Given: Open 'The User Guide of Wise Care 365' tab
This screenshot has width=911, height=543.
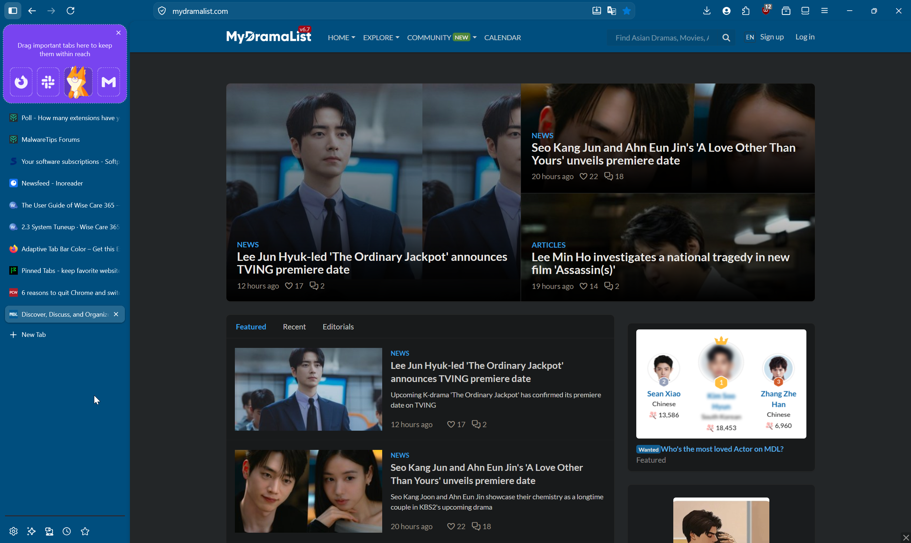Looking at the screenshot, I should click(x=65, y=205).
